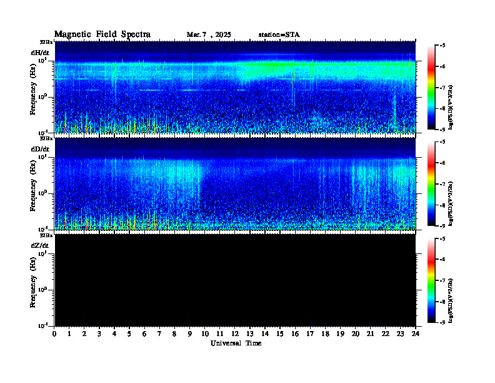
Task: Click hour tick label "18" on time axis
Action: [325, 334]
